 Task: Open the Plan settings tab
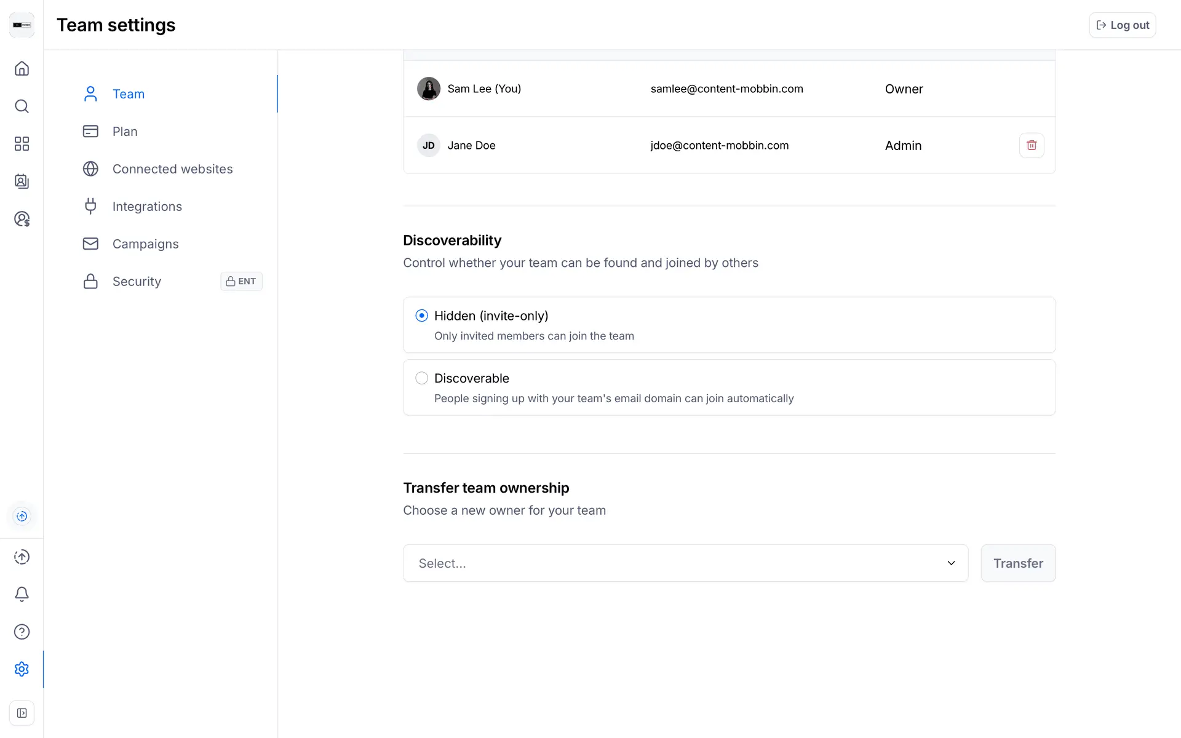point(125,132)
